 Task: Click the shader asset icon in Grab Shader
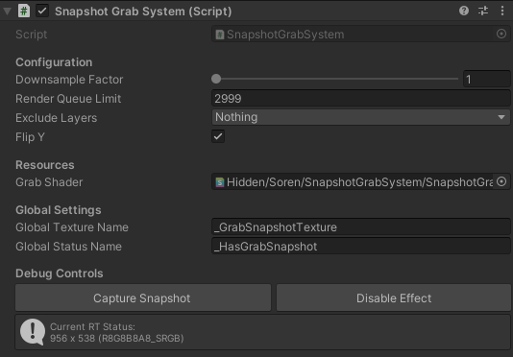(x=220, y=182)
